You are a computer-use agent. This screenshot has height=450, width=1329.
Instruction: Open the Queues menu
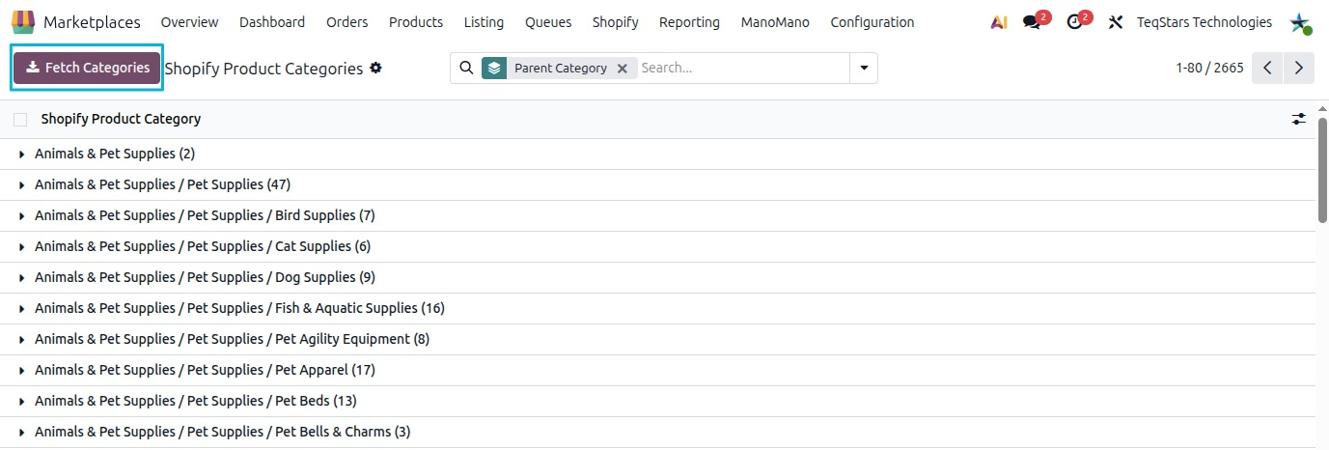[x=548, y=22]
